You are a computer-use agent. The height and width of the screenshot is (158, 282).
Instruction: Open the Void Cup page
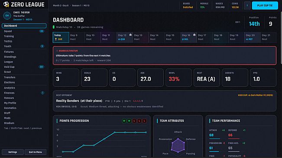click(24, 67)
